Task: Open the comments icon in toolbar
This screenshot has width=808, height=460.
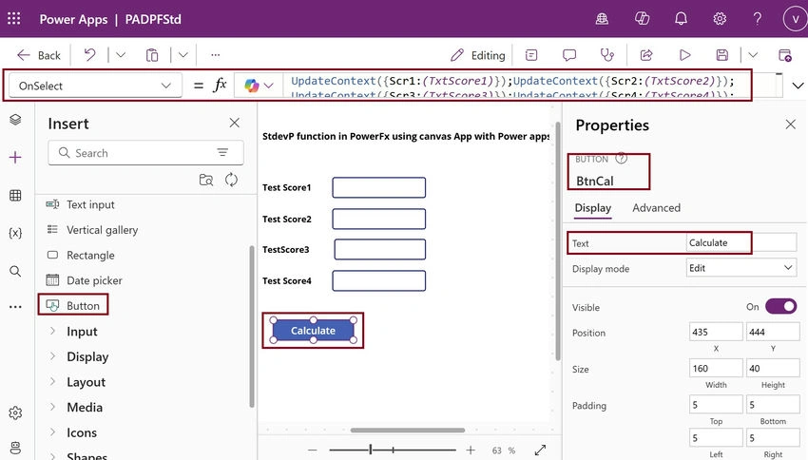Action: click(x=568, y=54)
